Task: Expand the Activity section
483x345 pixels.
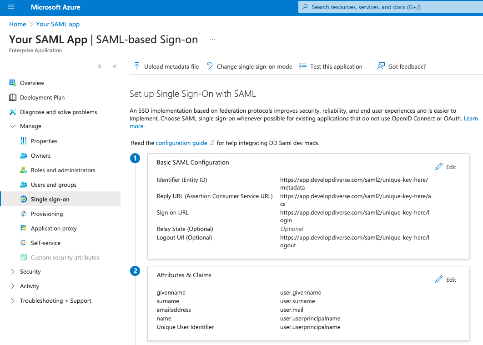Action: (13, 286)
